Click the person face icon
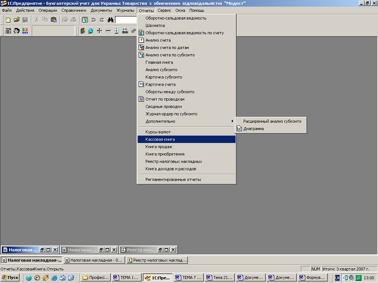Screen dimensions: 378x283 pyautogui.click(x=17, y=31)
